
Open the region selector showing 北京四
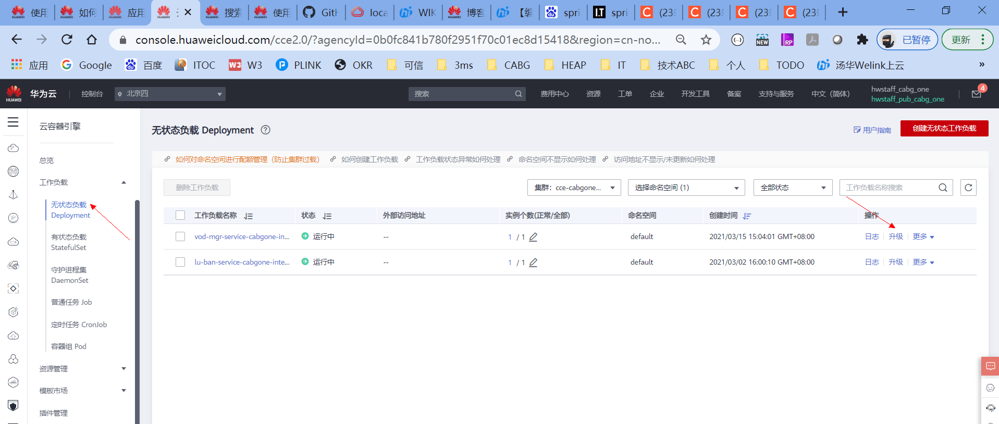pos(170,94)
